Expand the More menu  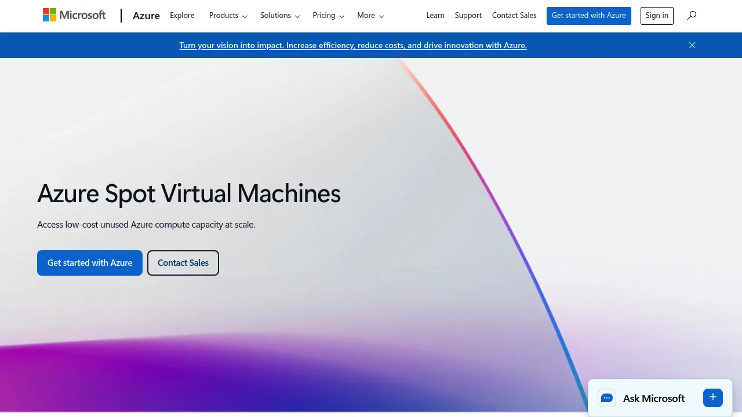[370, 16]
